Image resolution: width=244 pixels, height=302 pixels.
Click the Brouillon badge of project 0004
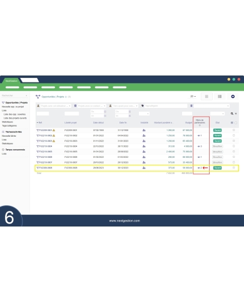tap(218, 147)
